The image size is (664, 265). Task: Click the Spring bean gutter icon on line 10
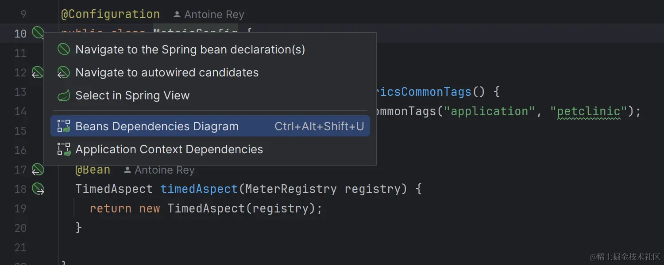[x=38, y=33]
